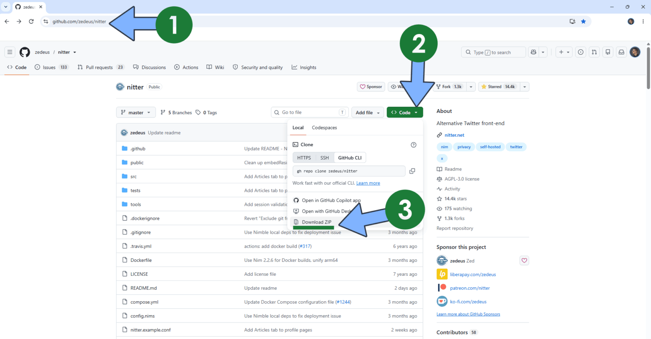Click the install app icon in the address bar
Image resolution: width=651 pixels, height=339 pixels.
573,21
